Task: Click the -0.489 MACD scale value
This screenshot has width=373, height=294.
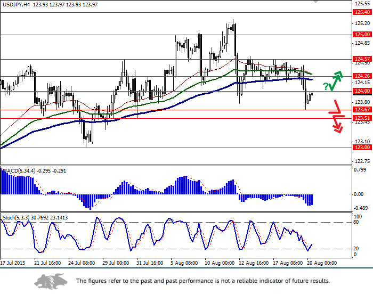Action: coord(360,208)
